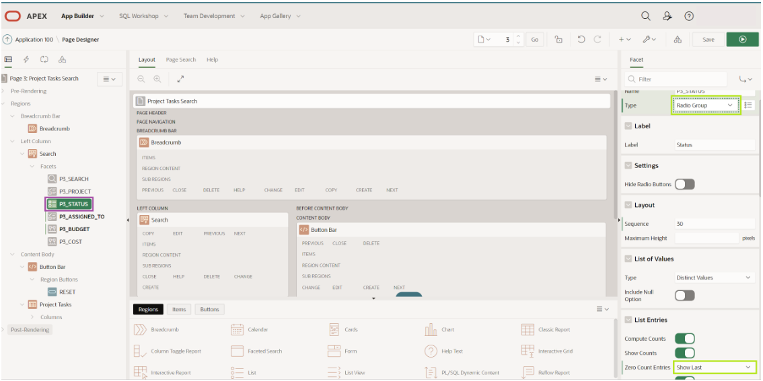
Task: Select the Rendering tree tab icon
Action: (8, 59)
